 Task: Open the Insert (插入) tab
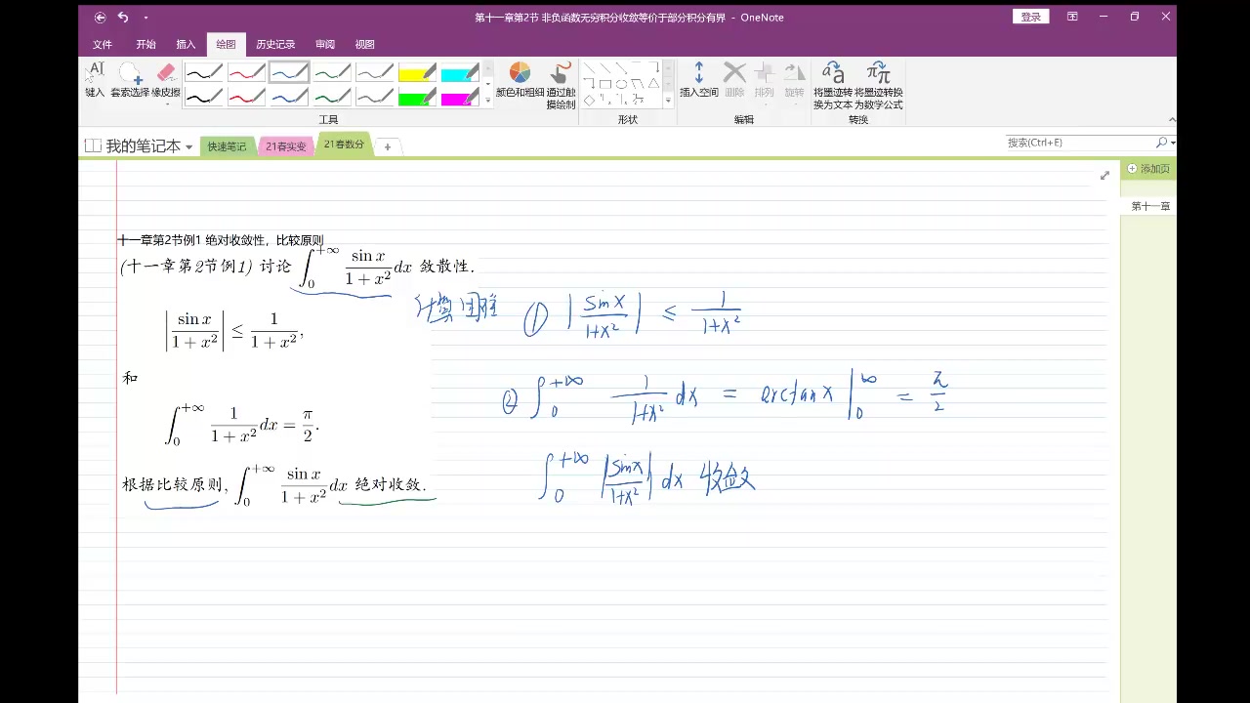click(186, 44)
